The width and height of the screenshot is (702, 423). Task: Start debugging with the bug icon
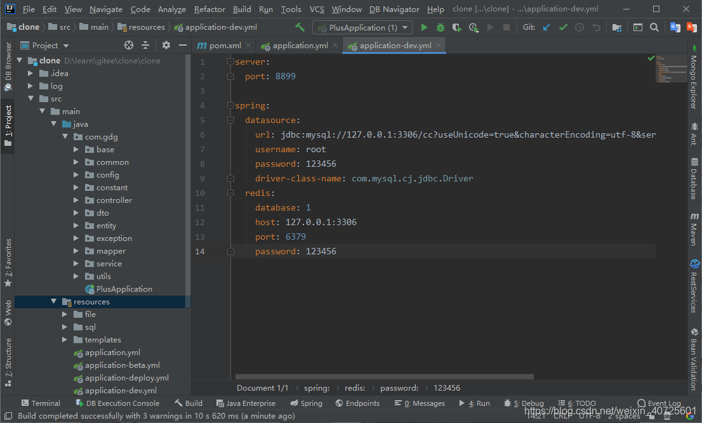point(440,27)
